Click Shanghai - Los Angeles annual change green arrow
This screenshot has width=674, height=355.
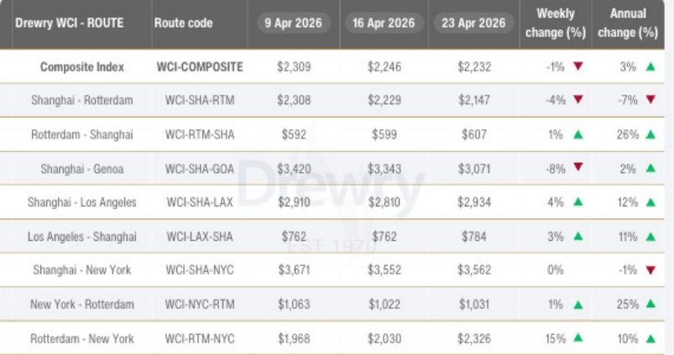pyautogui.click(x=650, y=203)
